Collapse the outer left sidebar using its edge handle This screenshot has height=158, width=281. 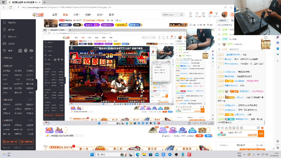[x=36, y=85]
